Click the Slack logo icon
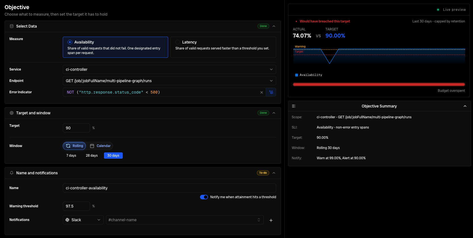The height and width of the screenshot is (238, 473). (67, 220)
